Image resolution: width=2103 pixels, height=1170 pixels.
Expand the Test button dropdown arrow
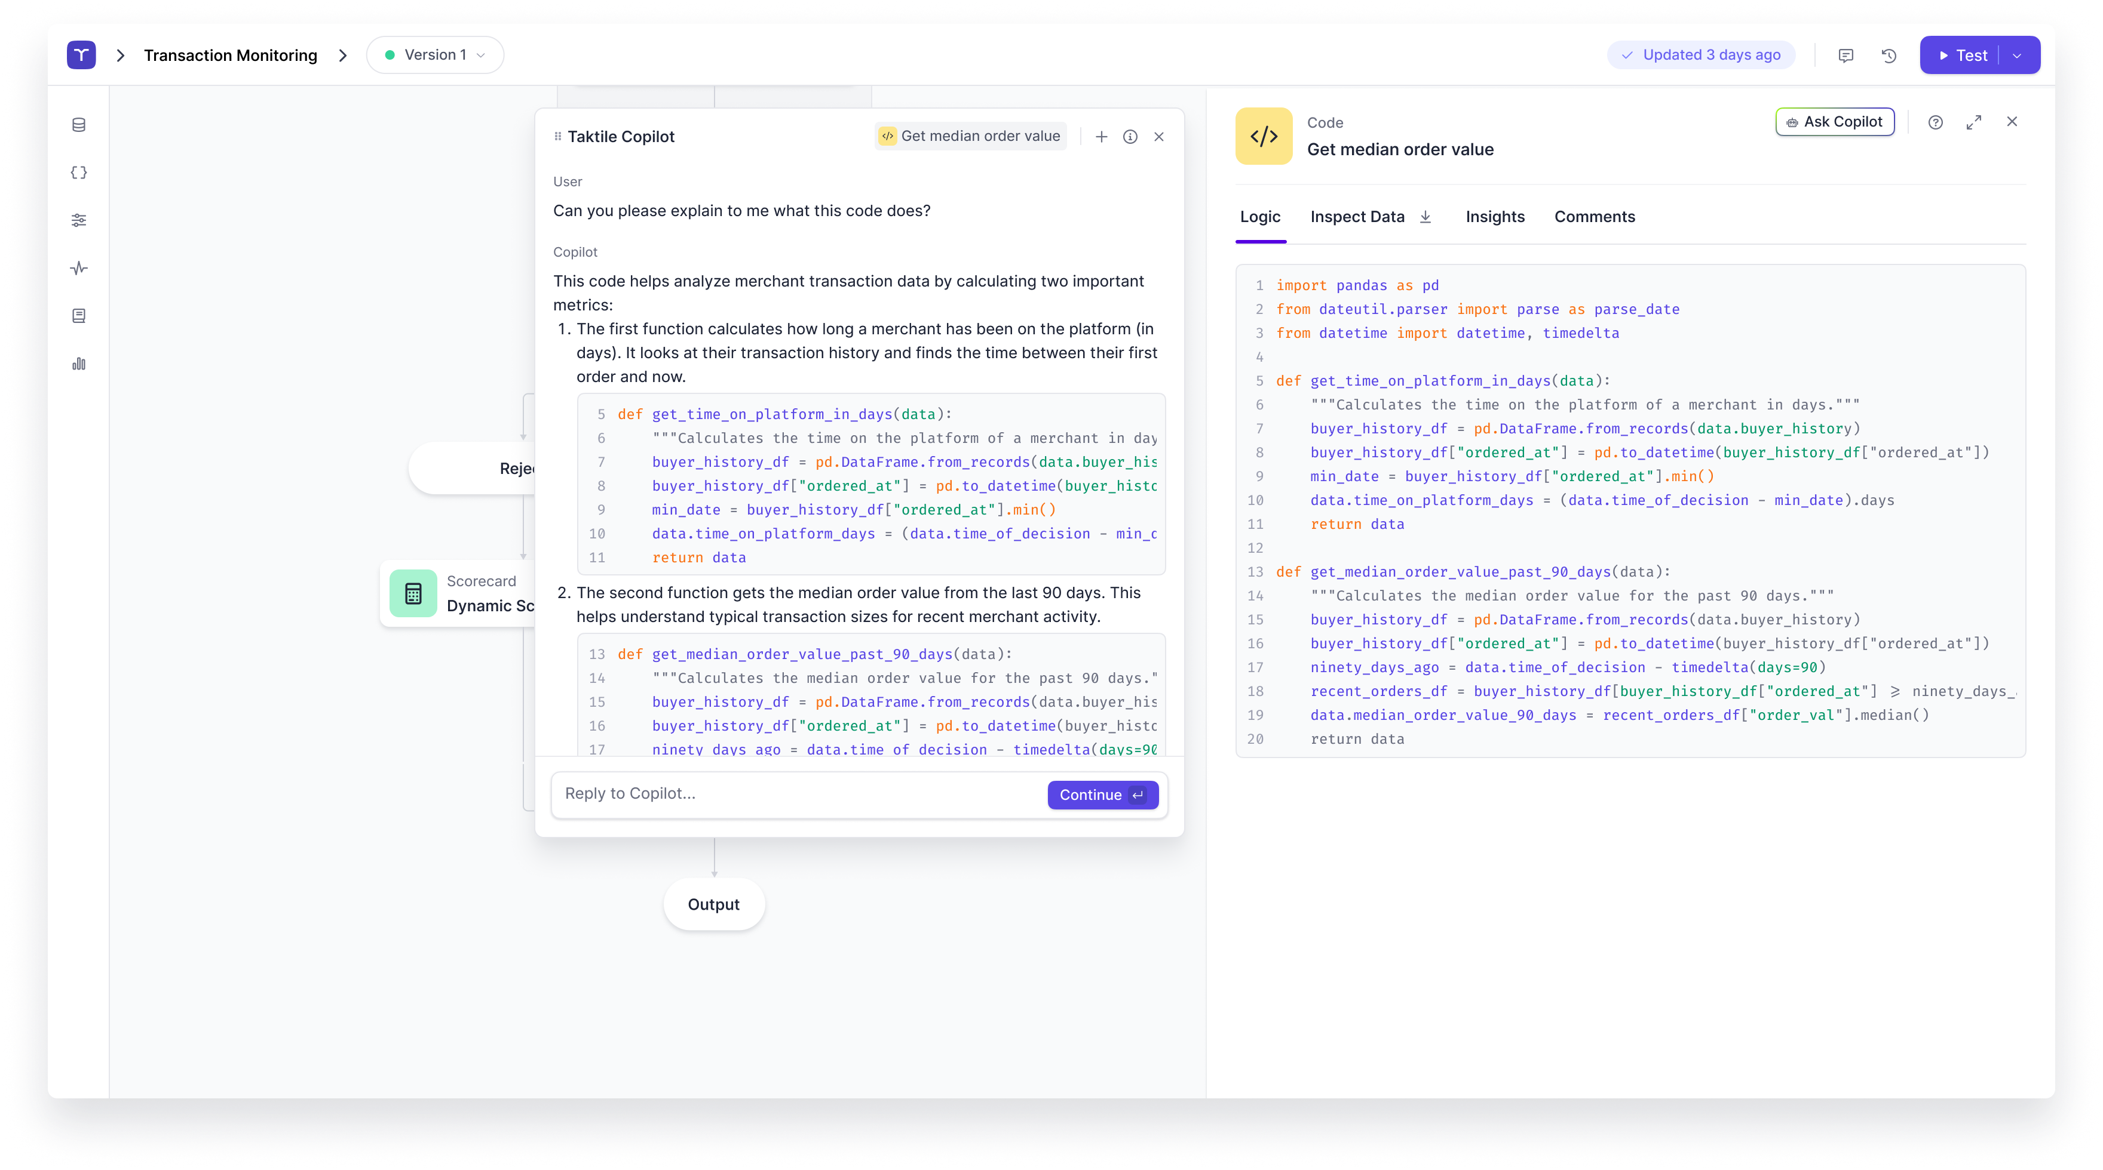click(x=2018, y=56)
